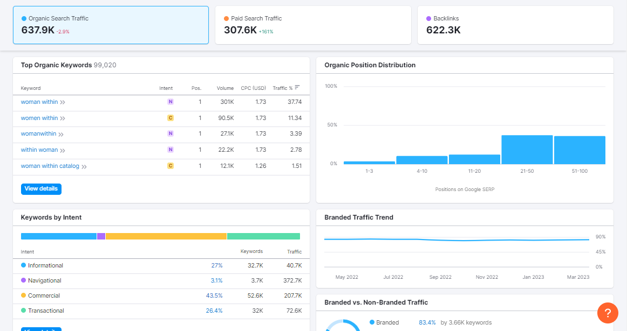This screenshot has height=331, width=627.
Task: Click the N intent badge for within woman
Action: (x=171, y=150)
